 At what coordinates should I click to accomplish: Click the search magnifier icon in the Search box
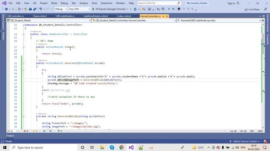pos(178,3)
